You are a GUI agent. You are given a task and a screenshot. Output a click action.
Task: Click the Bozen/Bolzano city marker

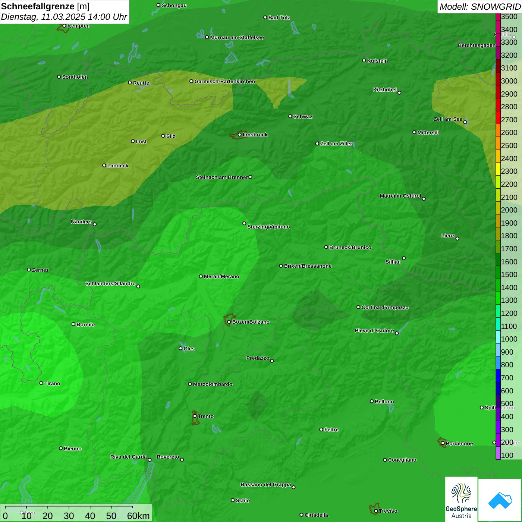pyautogui.click(x=229, y=322)
